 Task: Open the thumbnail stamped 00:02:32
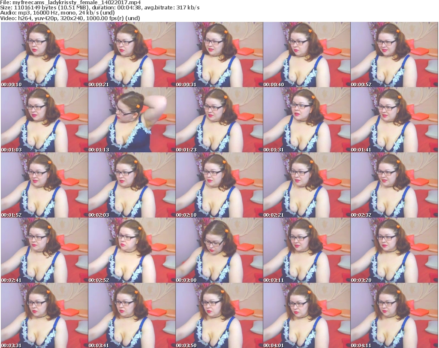click(394, 185)
